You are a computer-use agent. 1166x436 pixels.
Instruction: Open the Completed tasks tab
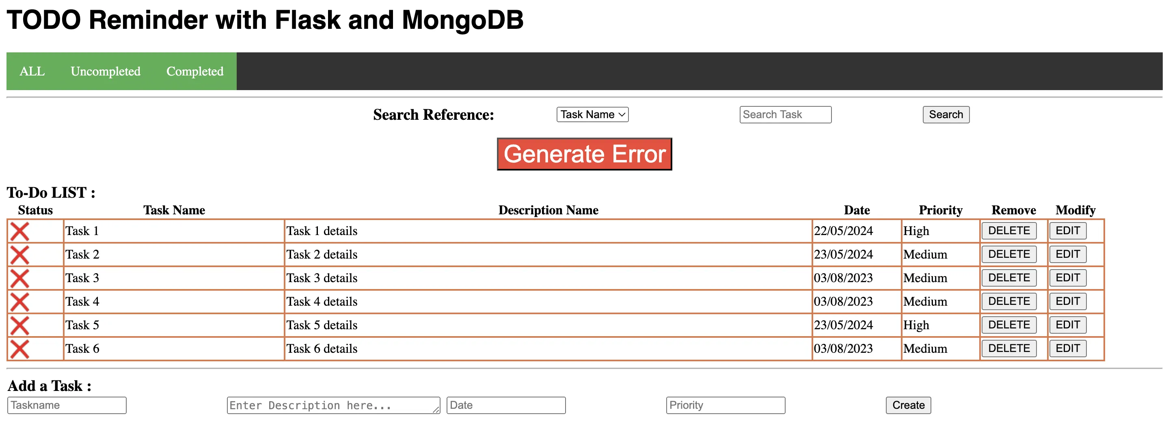194,71
